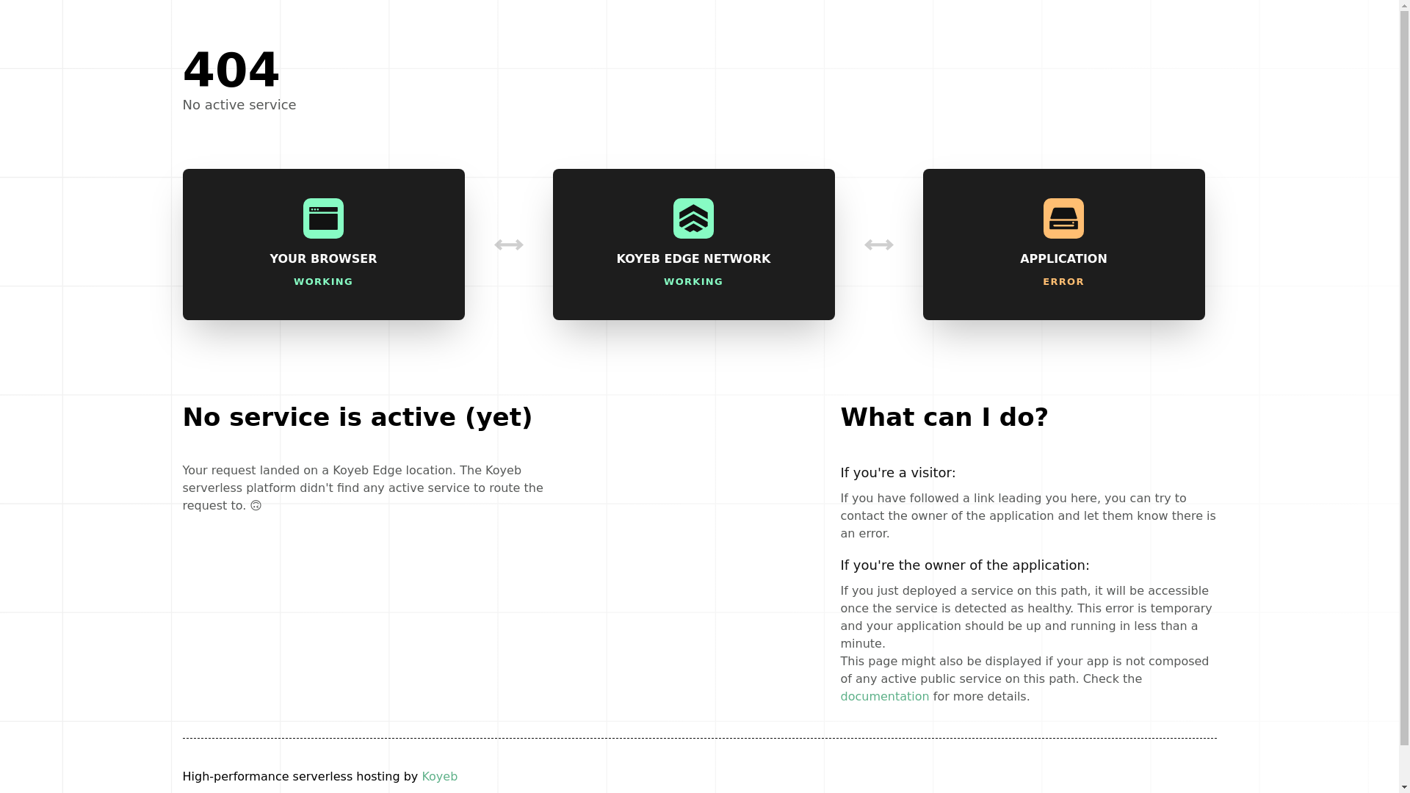Screen dimensions: 1410x793
Task: Click the browser window icon
Action: click(323, 218)
